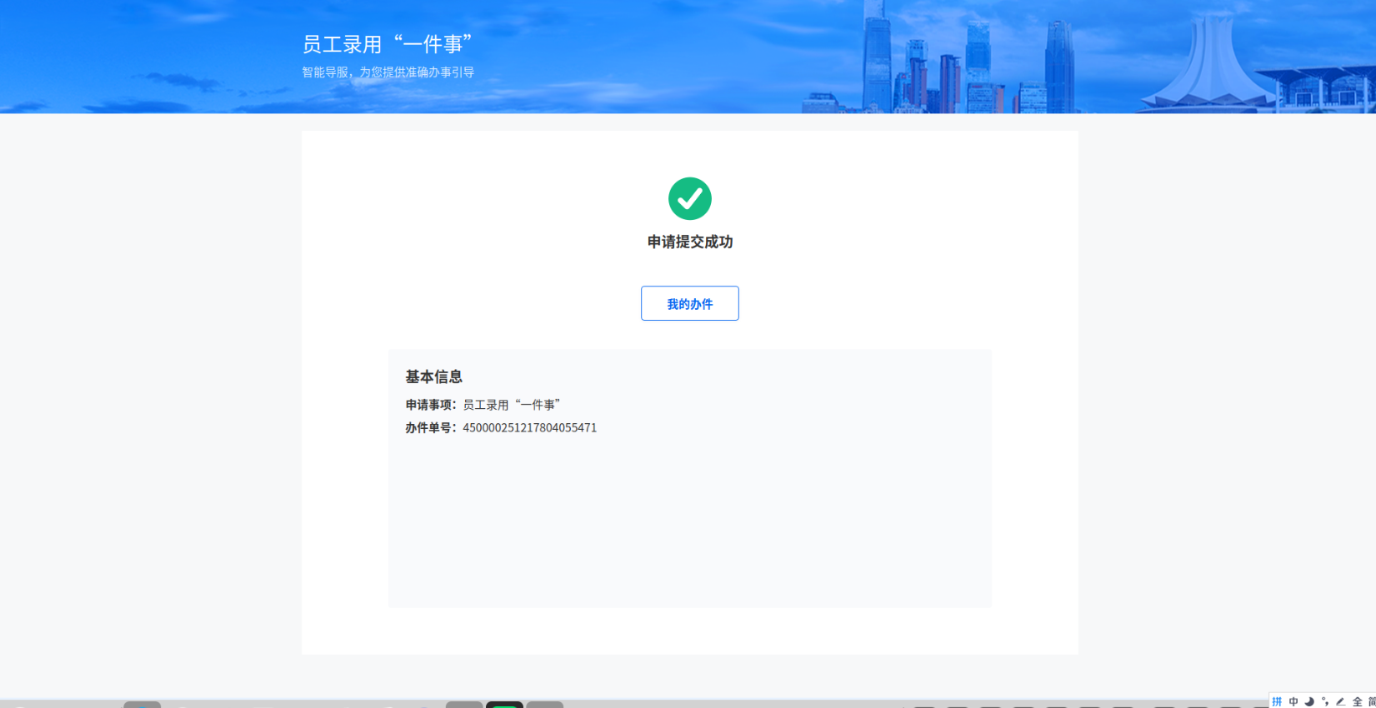Click the green success checkmark icon
This screenshot has height=708, width=1376.
click(689, 198)
